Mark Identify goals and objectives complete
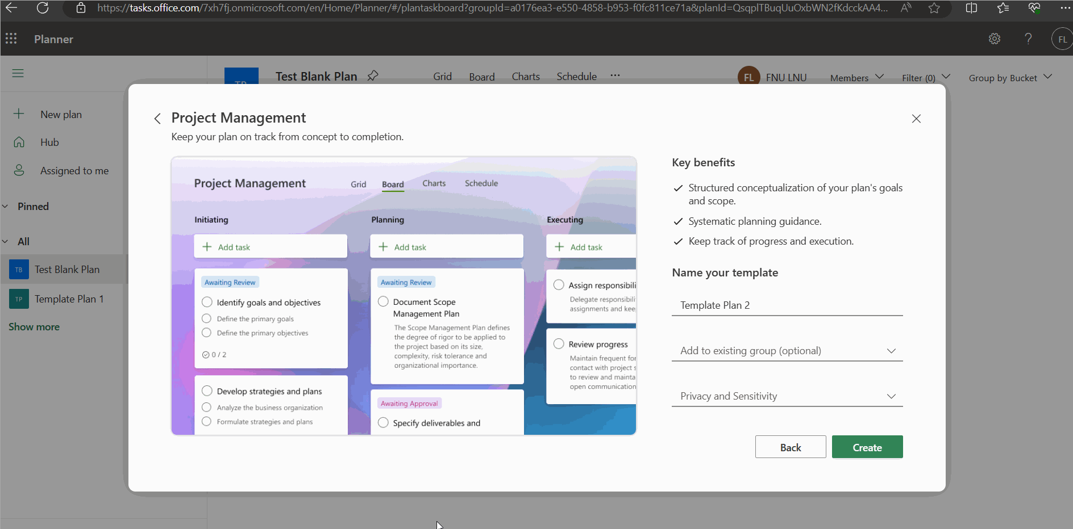The width and height of the screenshot is (1073, 529). [x=207, y=302]
